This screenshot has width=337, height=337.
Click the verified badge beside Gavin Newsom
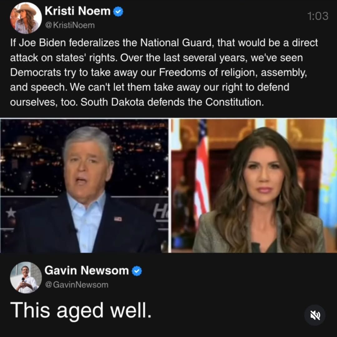(x=137, y=271)
